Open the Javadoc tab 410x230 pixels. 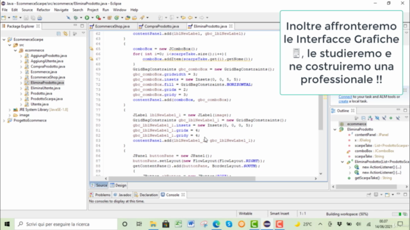point(122,195)
